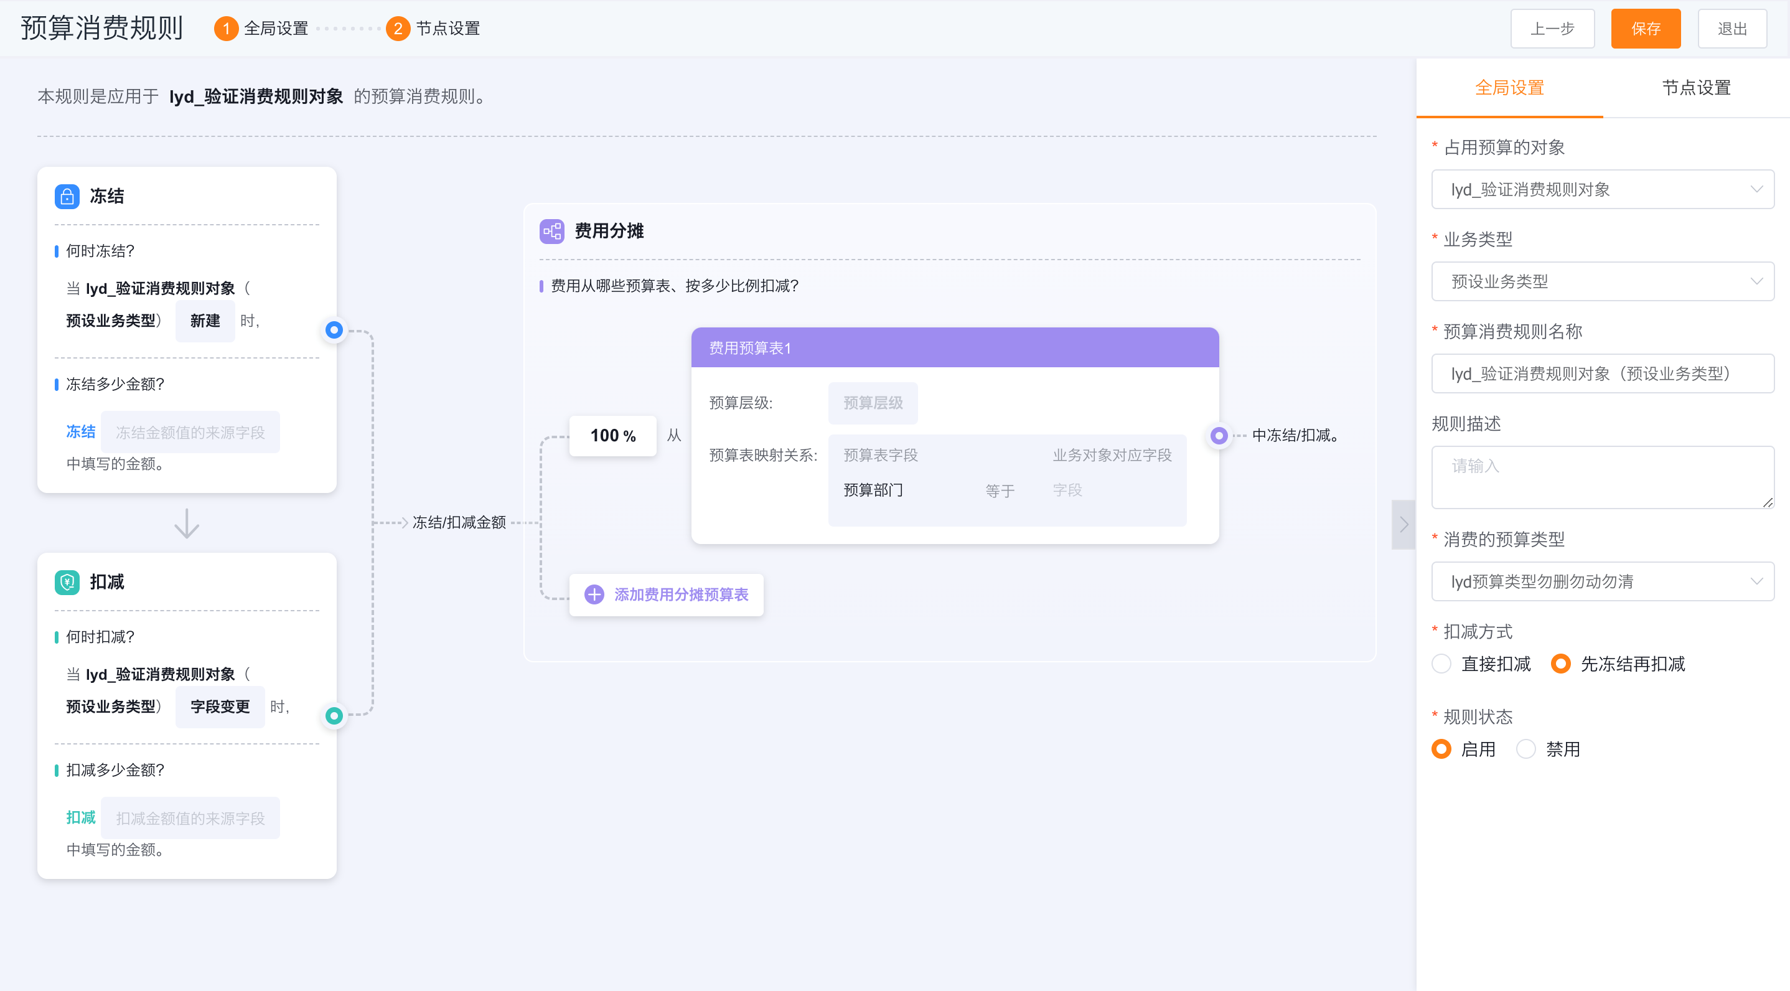The width and height of the screenshot is (1790, 991).
Task: Click the green shield icon beside 扣减
Action: point(67,581)
